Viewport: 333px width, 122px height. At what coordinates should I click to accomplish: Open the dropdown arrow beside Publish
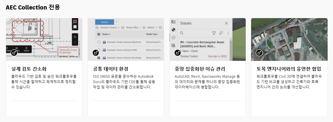116,22
